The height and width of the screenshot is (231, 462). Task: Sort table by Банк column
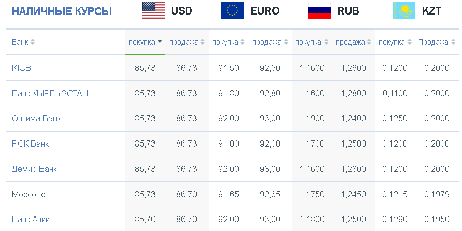23,42
